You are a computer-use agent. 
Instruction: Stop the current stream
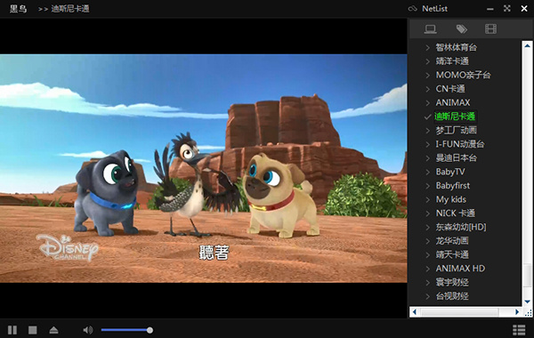point(33,330)
